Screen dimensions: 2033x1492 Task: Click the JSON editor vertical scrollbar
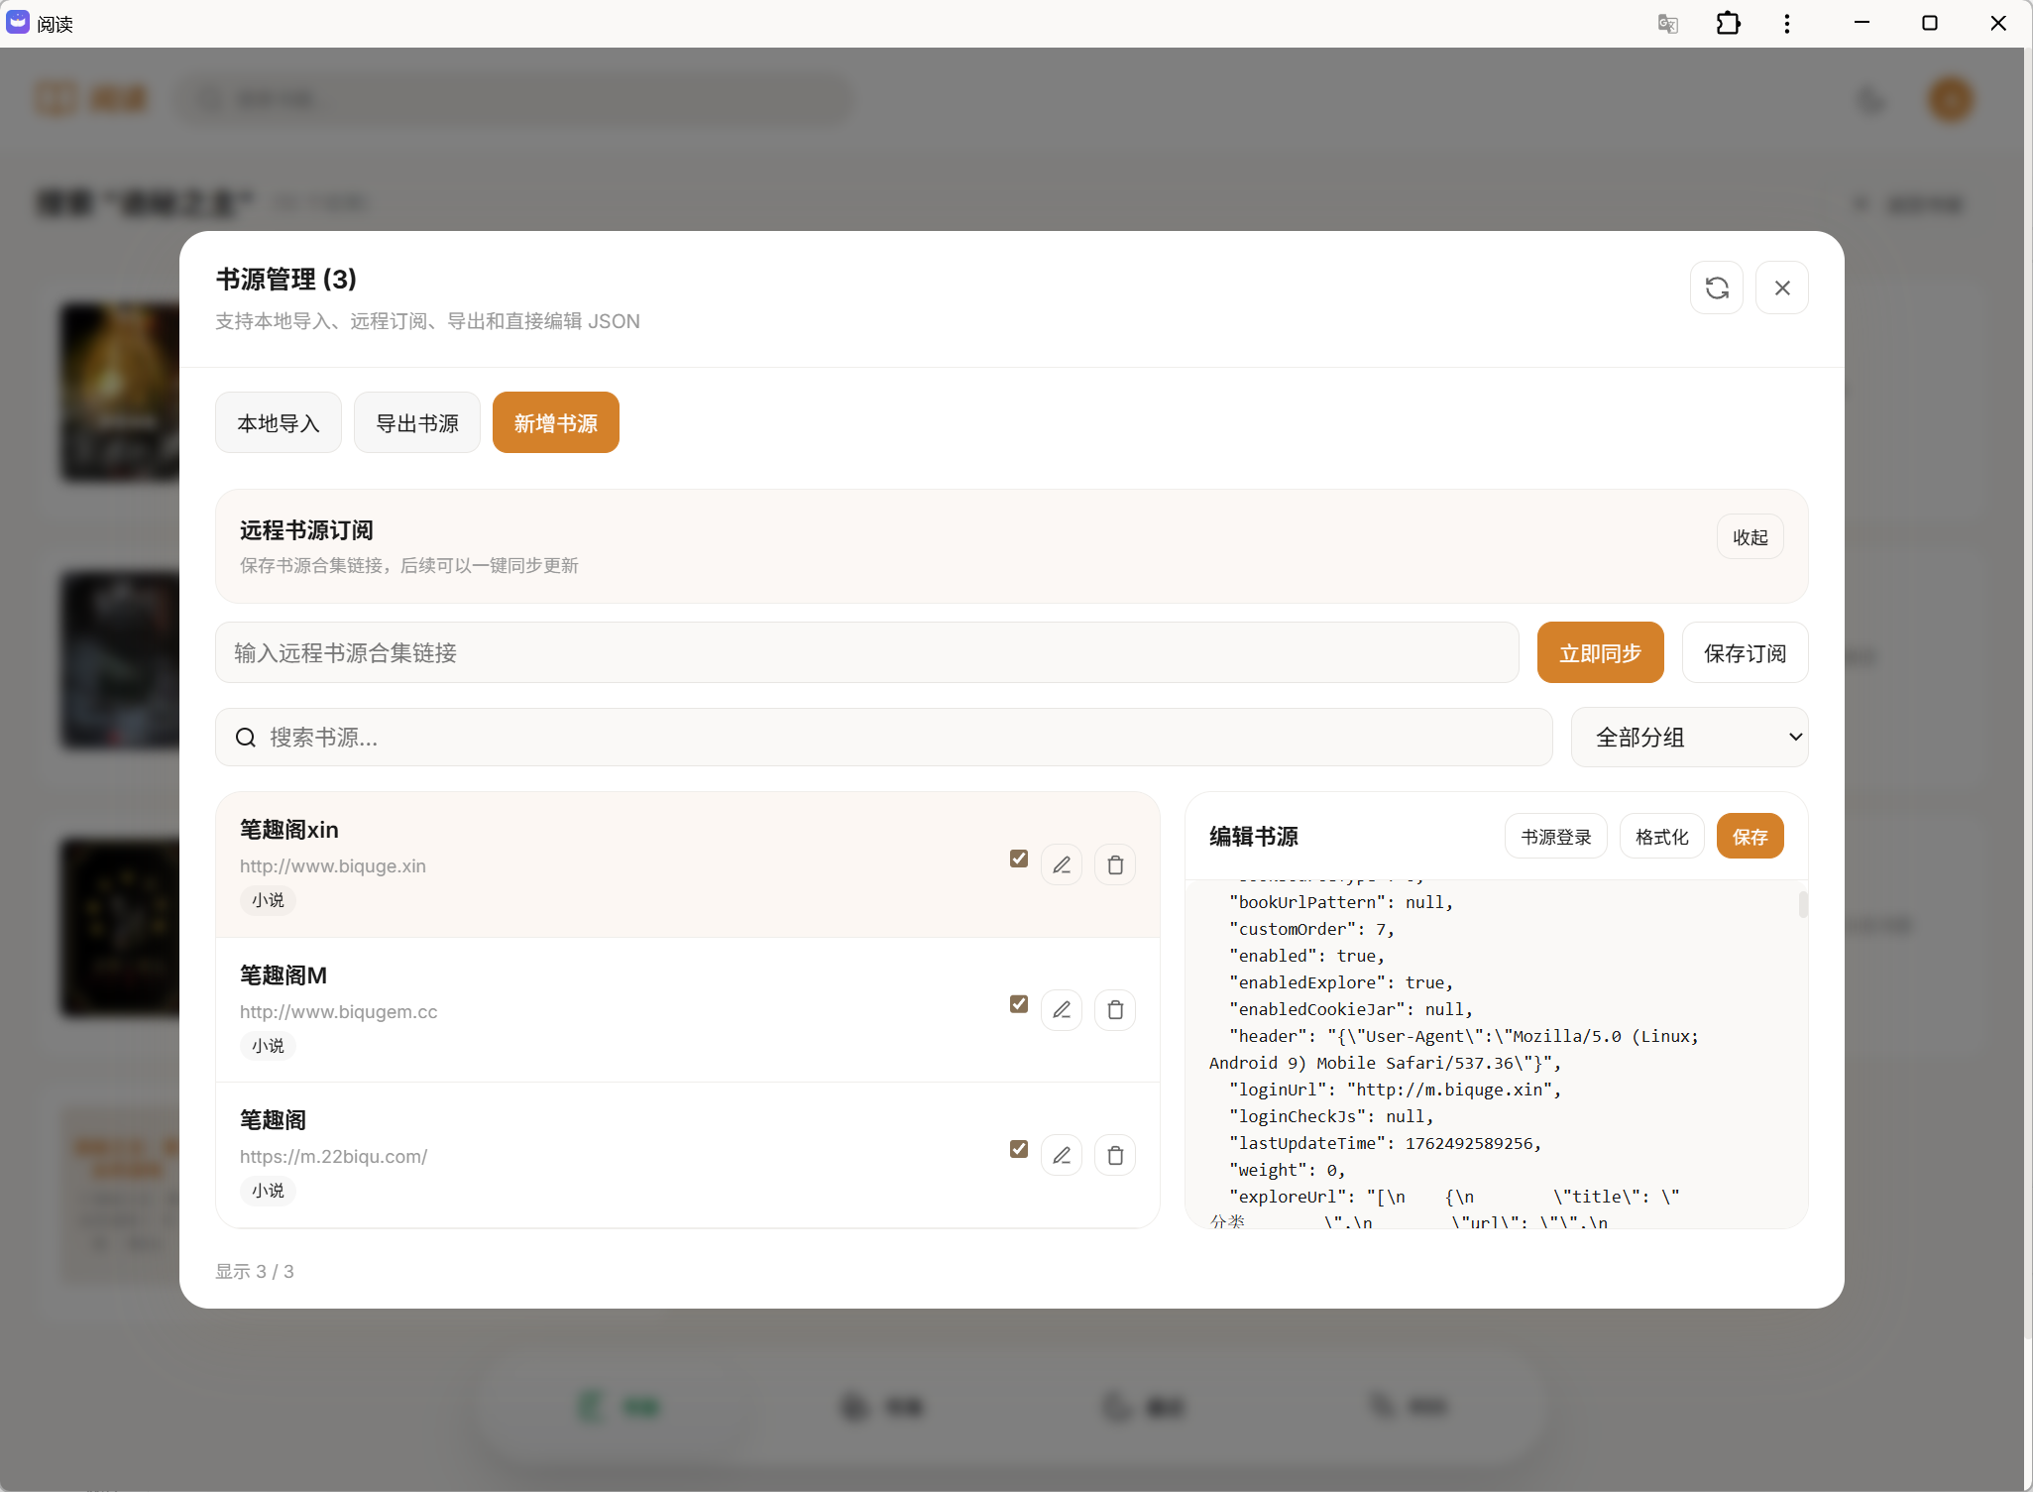(1802, 904)
